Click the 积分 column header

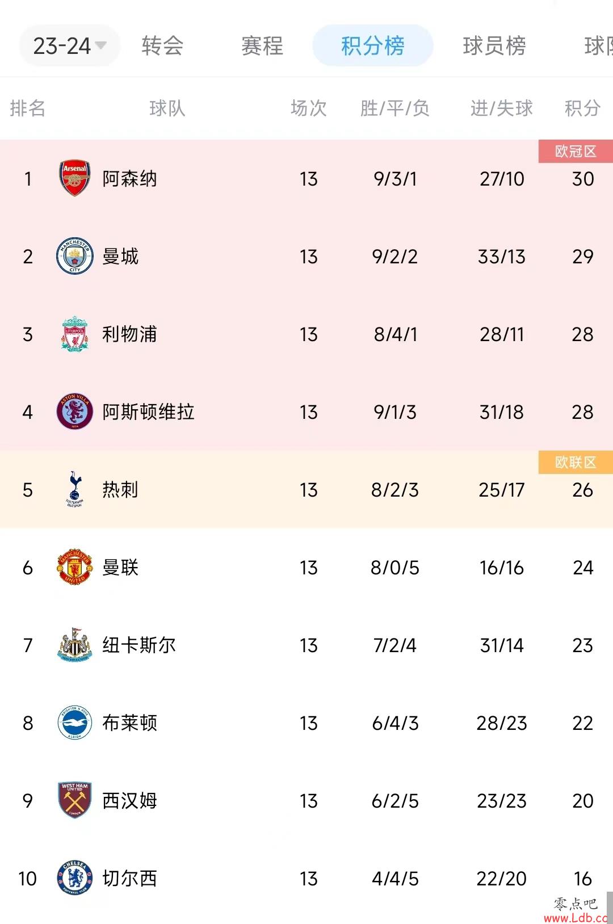582,108
